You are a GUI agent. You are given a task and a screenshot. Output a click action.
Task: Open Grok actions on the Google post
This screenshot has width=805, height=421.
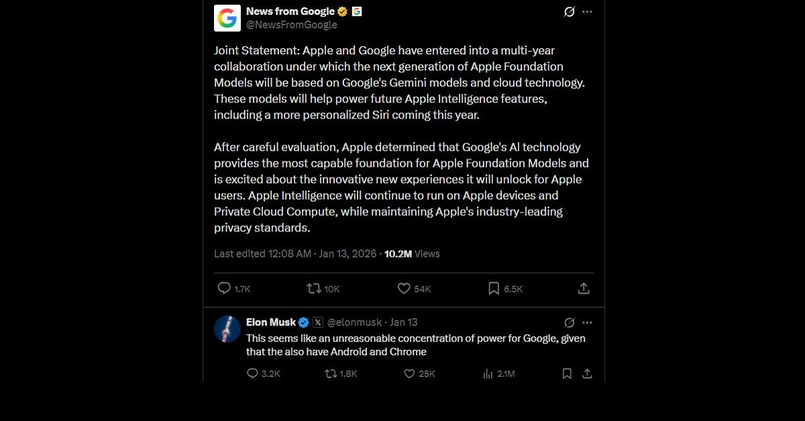tap(569, 11)
